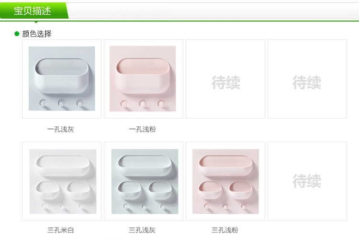The height and width of the screenshot is (241, 359).
Task: Click the 三孔浅粉 caption text
Action: click(225, 230)
